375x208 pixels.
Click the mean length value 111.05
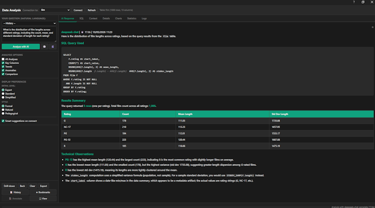coord(182,120)
